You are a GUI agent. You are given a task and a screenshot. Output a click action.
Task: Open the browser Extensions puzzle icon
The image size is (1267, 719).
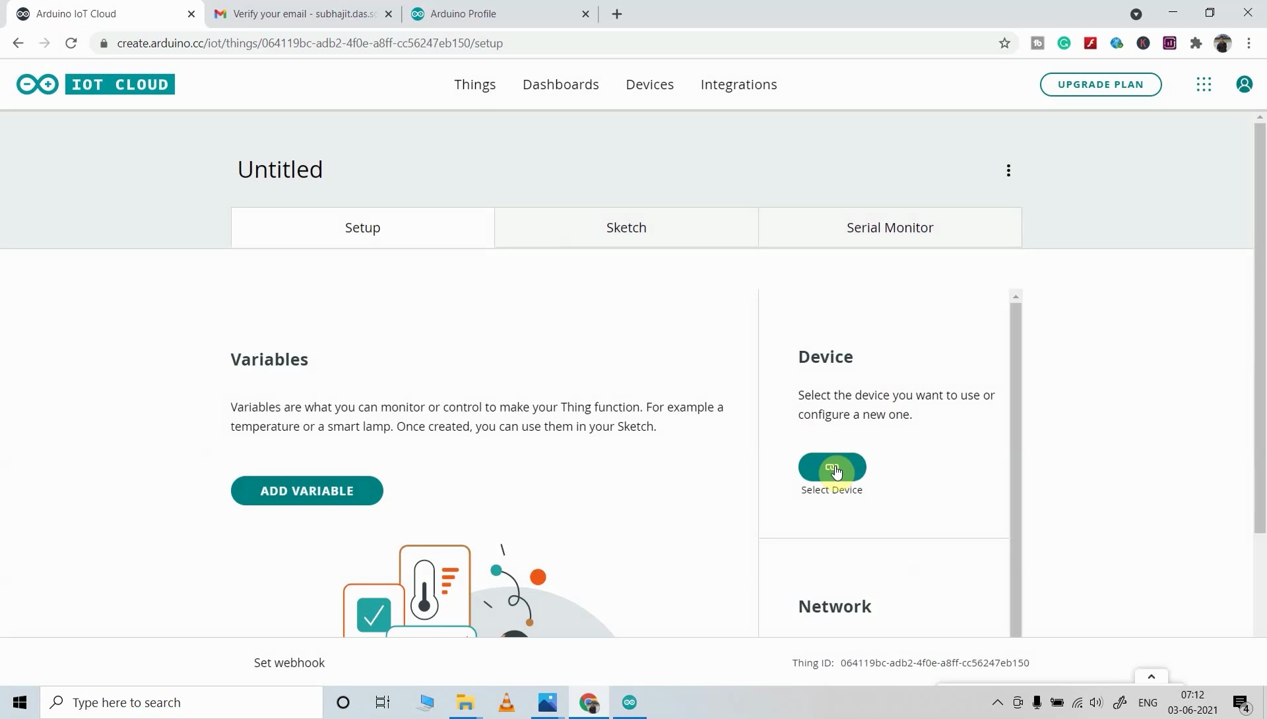click(x=1196, y=43)
